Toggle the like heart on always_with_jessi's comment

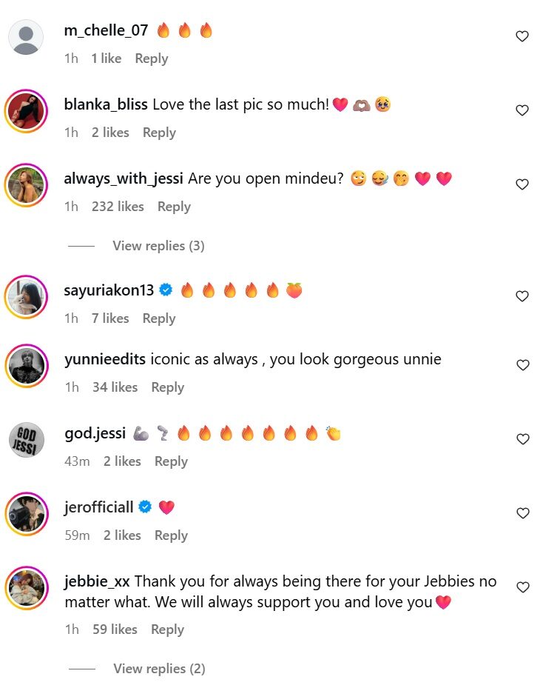pyautogui.click(x=522, y=184)
